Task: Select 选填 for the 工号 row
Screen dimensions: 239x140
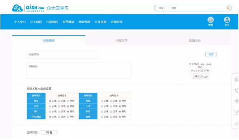Action: 111,106
